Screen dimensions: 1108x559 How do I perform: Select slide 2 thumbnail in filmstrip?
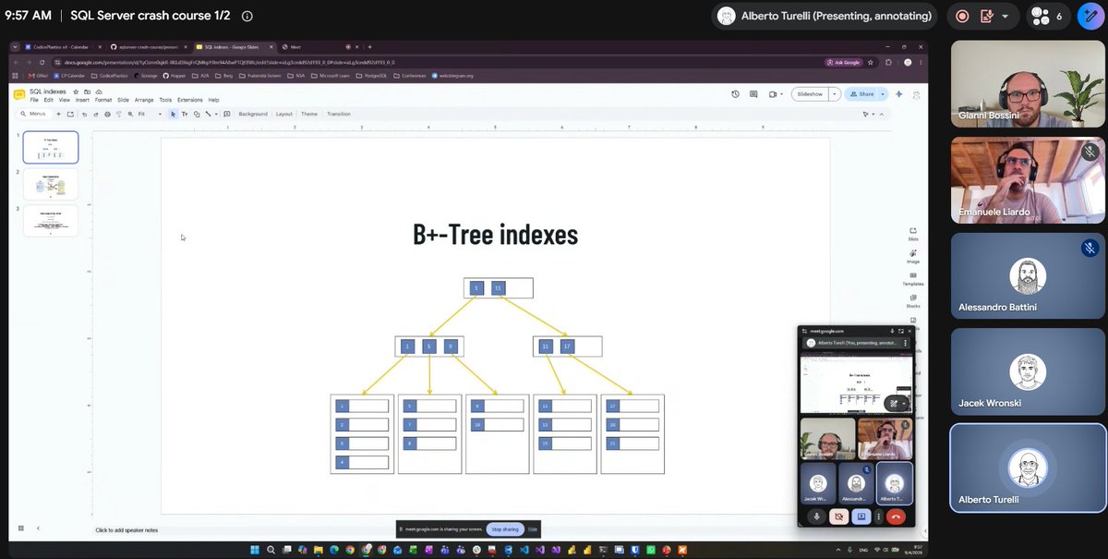point(50,184)
